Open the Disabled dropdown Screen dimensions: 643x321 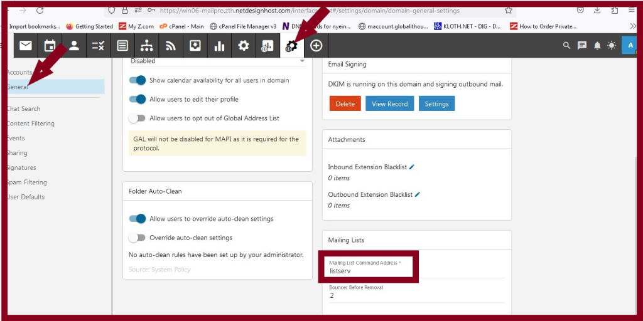click(217, 61)
